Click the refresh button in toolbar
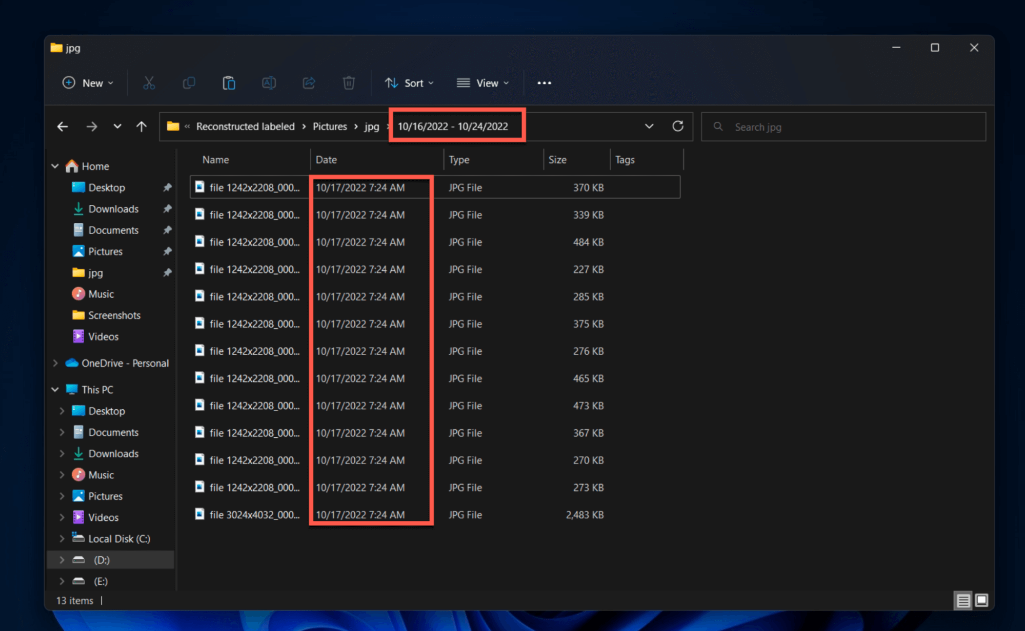Viewport: 1025px width, 631px height. tap(676, 126)
